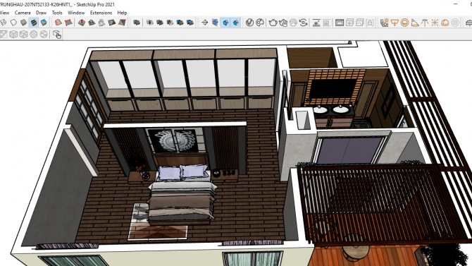472x266 pixels.
Task: Select the V-Ray IES Light tool
Action: click(x=425, y=23)
